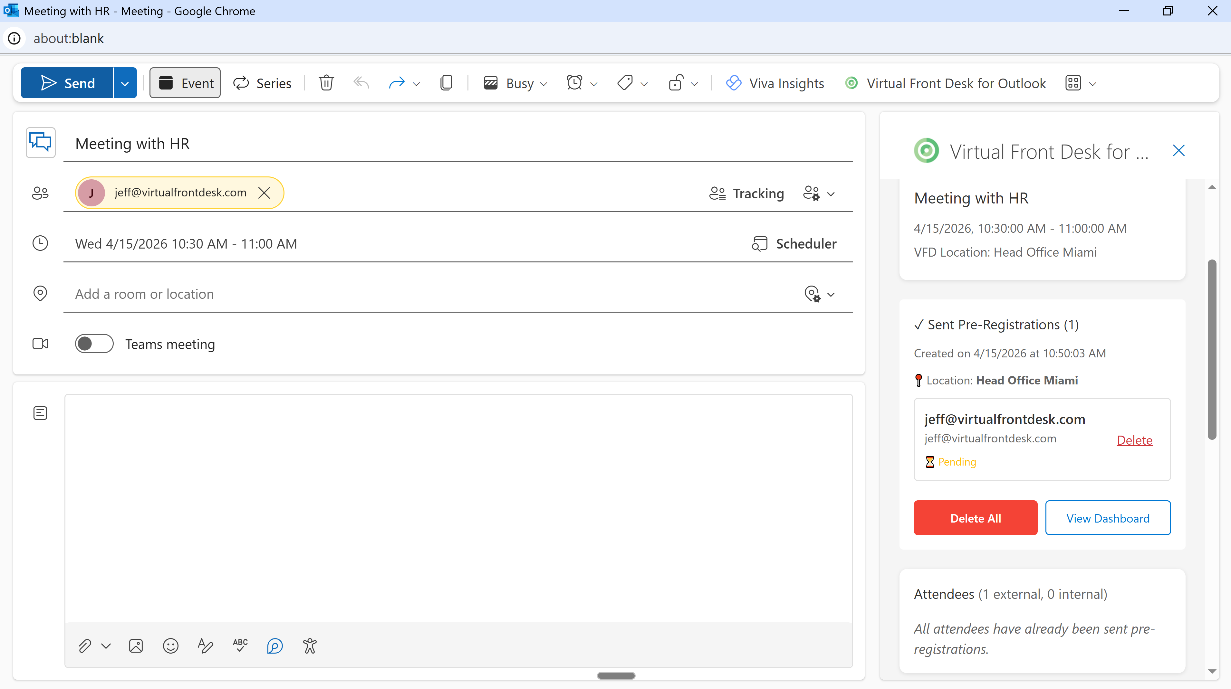Click the red Delete All button
This screenshot has height=689, width=1231.
975,518
